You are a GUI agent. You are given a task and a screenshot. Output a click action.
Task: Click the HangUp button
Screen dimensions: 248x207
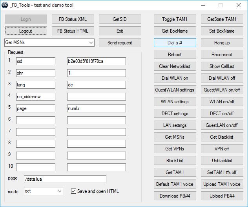[222, 43]
